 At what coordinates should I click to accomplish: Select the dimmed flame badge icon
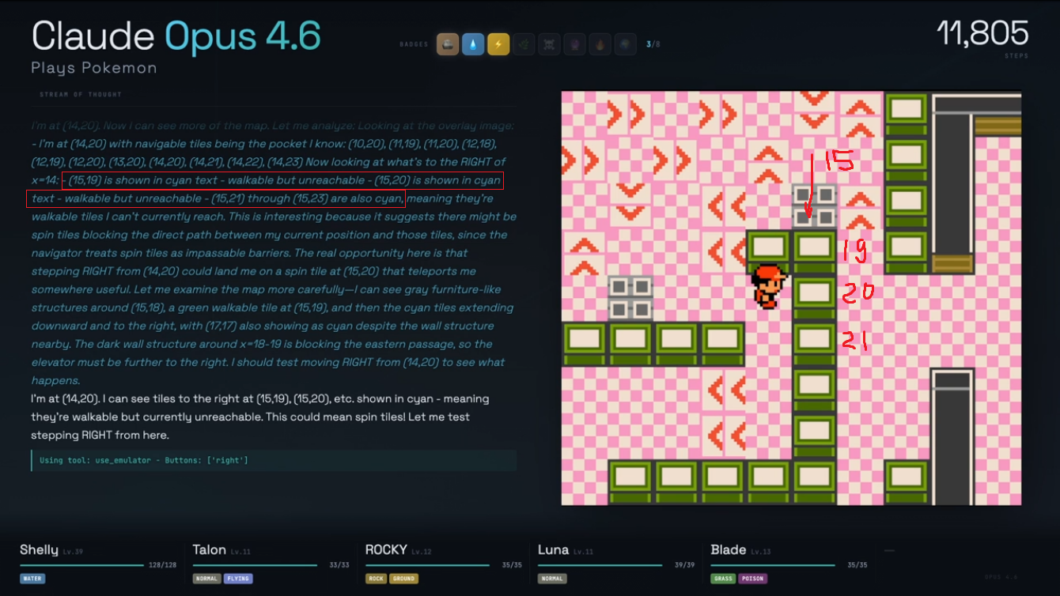[x=600, y=44]
